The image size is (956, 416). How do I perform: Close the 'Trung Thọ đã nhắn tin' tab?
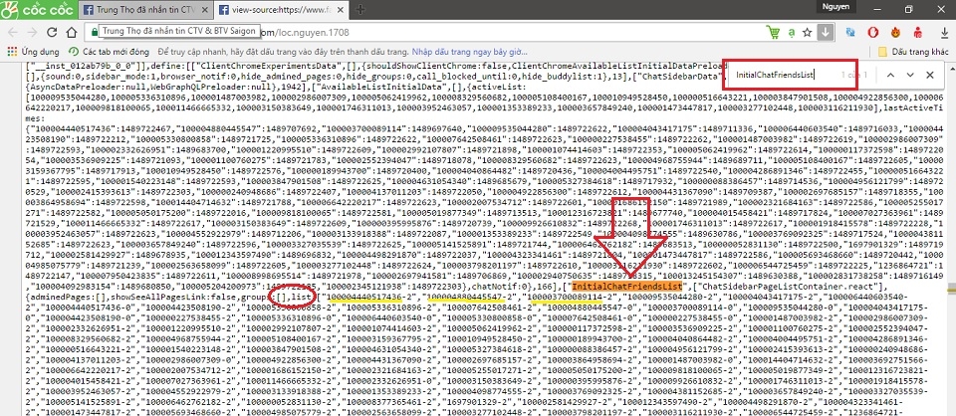[204, 10]
